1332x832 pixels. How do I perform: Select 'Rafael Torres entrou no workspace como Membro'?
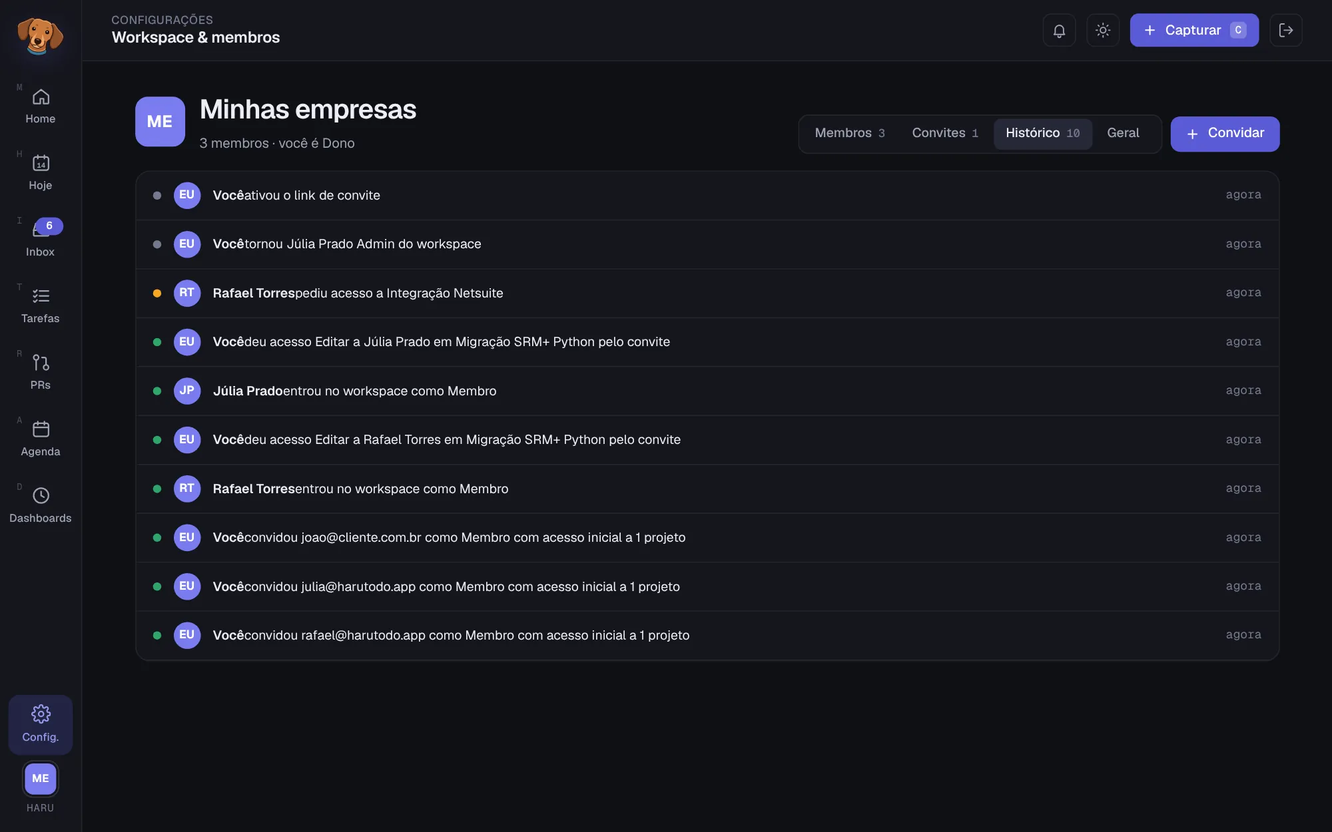tap(707, 489)
